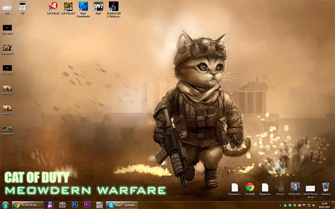
Task: Open the music note taskbar application
Action: click(99, 205)
